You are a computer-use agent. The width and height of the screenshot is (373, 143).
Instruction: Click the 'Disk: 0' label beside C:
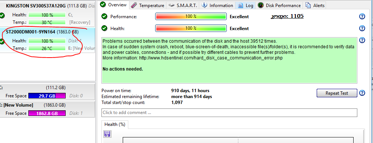(x=76, y=96)
